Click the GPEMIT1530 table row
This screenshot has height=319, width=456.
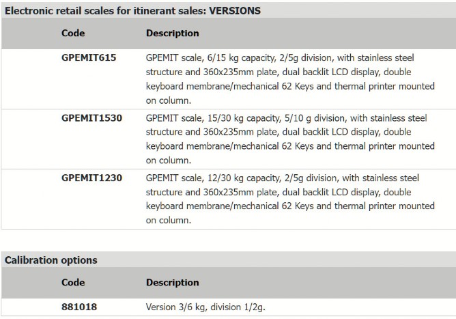pyautogui.click(x=229, y=139)
